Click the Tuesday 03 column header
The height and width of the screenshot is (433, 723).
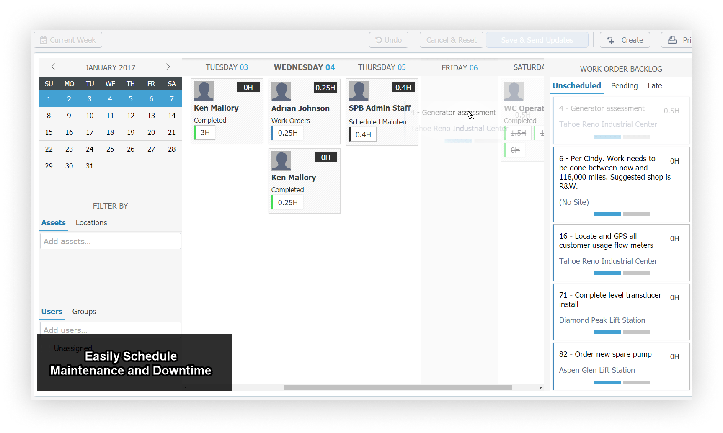[227, 67]
